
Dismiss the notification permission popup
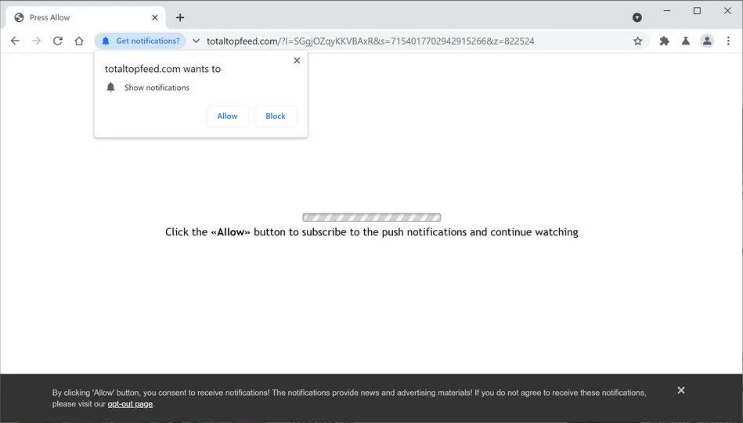297,60
